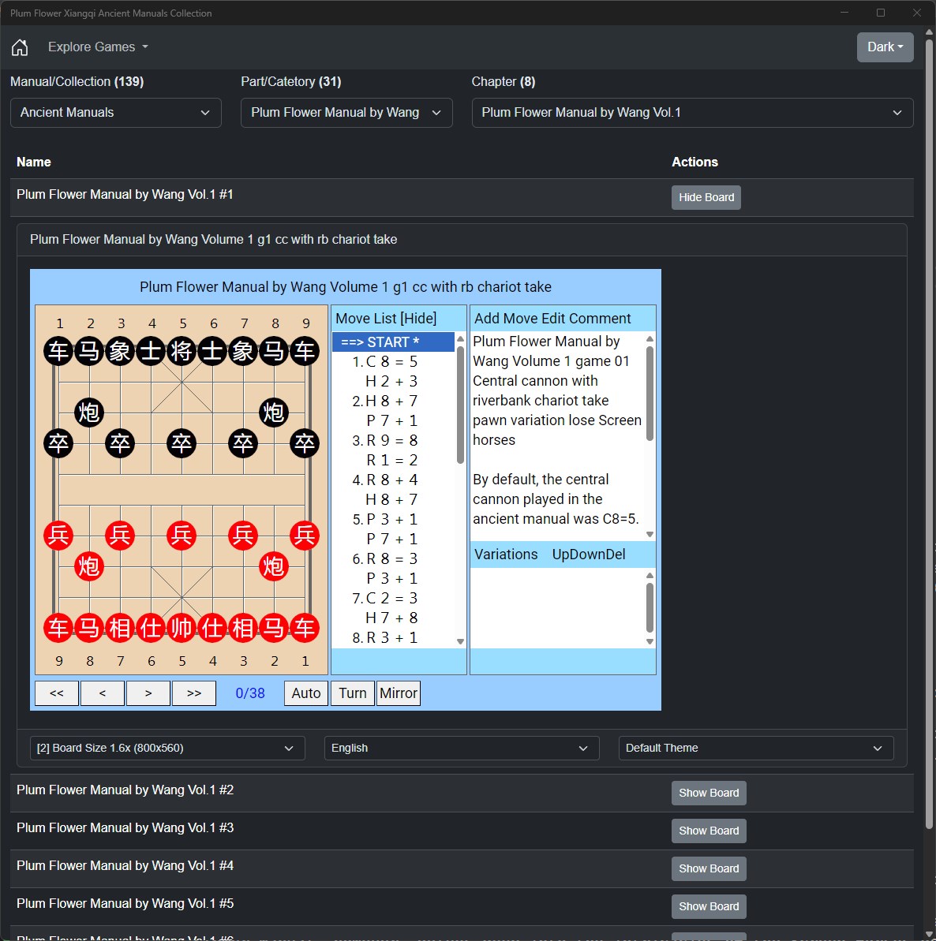The height and width of the screenshot is (941, 936).
Task: Click black horse on file 2
Action: 89,351
